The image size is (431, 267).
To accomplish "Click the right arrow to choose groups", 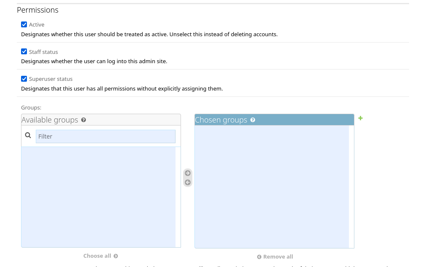I will click(188, 173).
